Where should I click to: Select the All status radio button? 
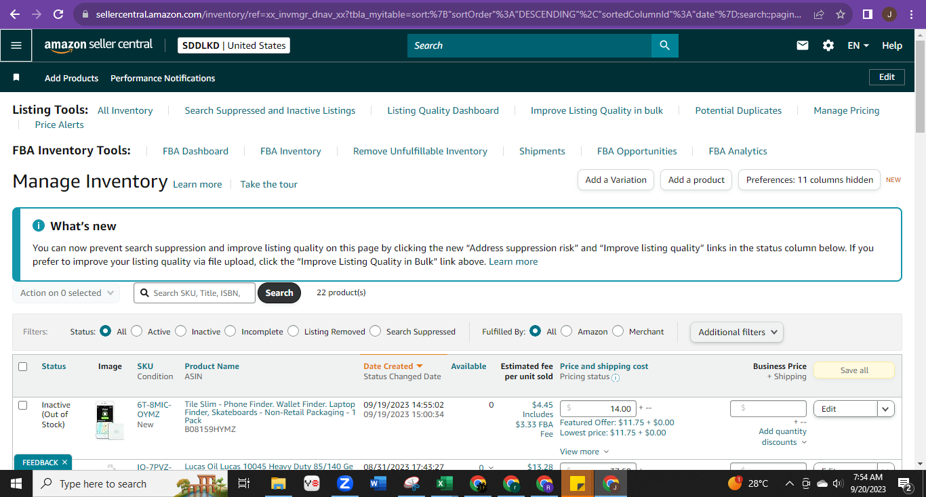coord(105,331)
